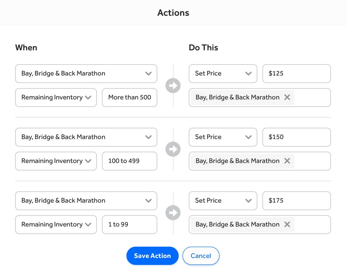Click the $125 price field
Image resolution: width=346 pixels, height=280 pixels.
coord(296,74)
